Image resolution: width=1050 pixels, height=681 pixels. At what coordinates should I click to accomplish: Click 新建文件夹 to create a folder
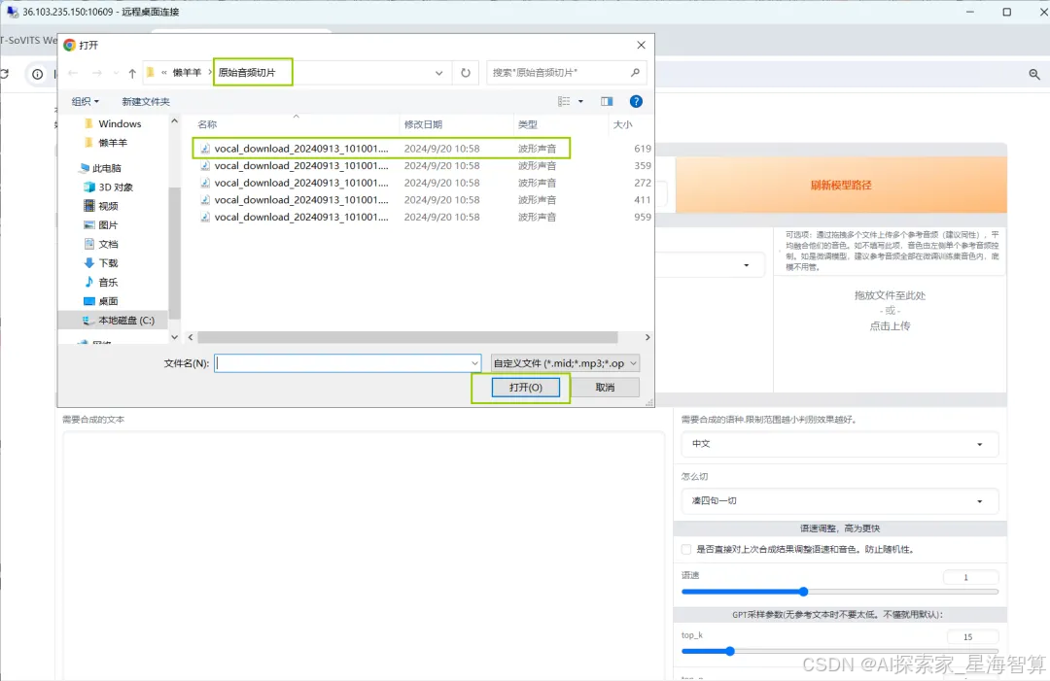pos(145,101)
